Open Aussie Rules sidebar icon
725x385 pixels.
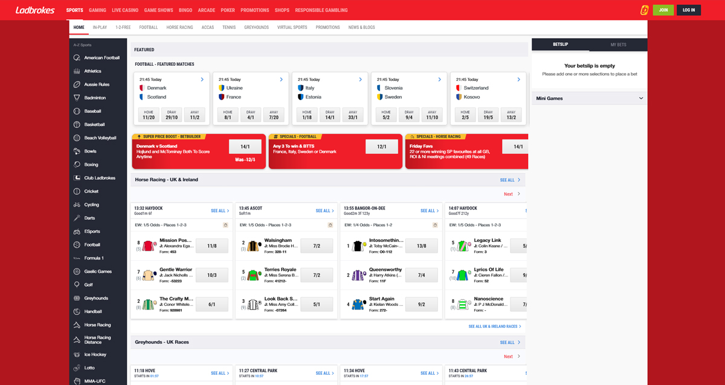pos(77,84)
